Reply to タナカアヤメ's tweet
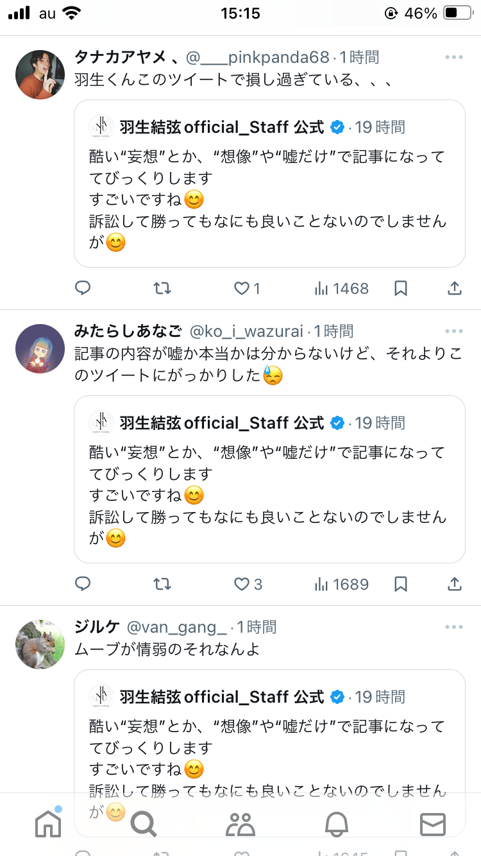This screenshot has width=481, height=856. 83,289
